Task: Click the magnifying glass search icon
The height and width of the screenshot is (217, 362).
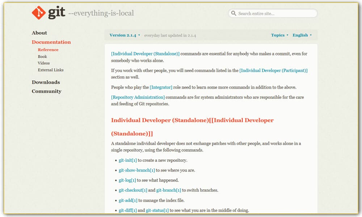Action: pyautogui.click(x=234, y=13)
